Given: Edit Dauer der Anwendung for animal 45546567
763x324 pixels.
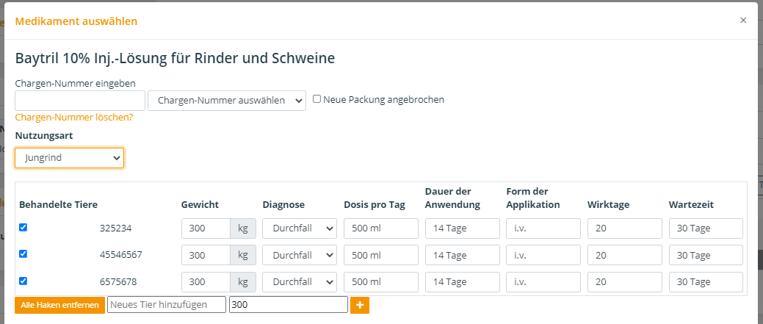Looking at the screenshot, I should point(462,255).
